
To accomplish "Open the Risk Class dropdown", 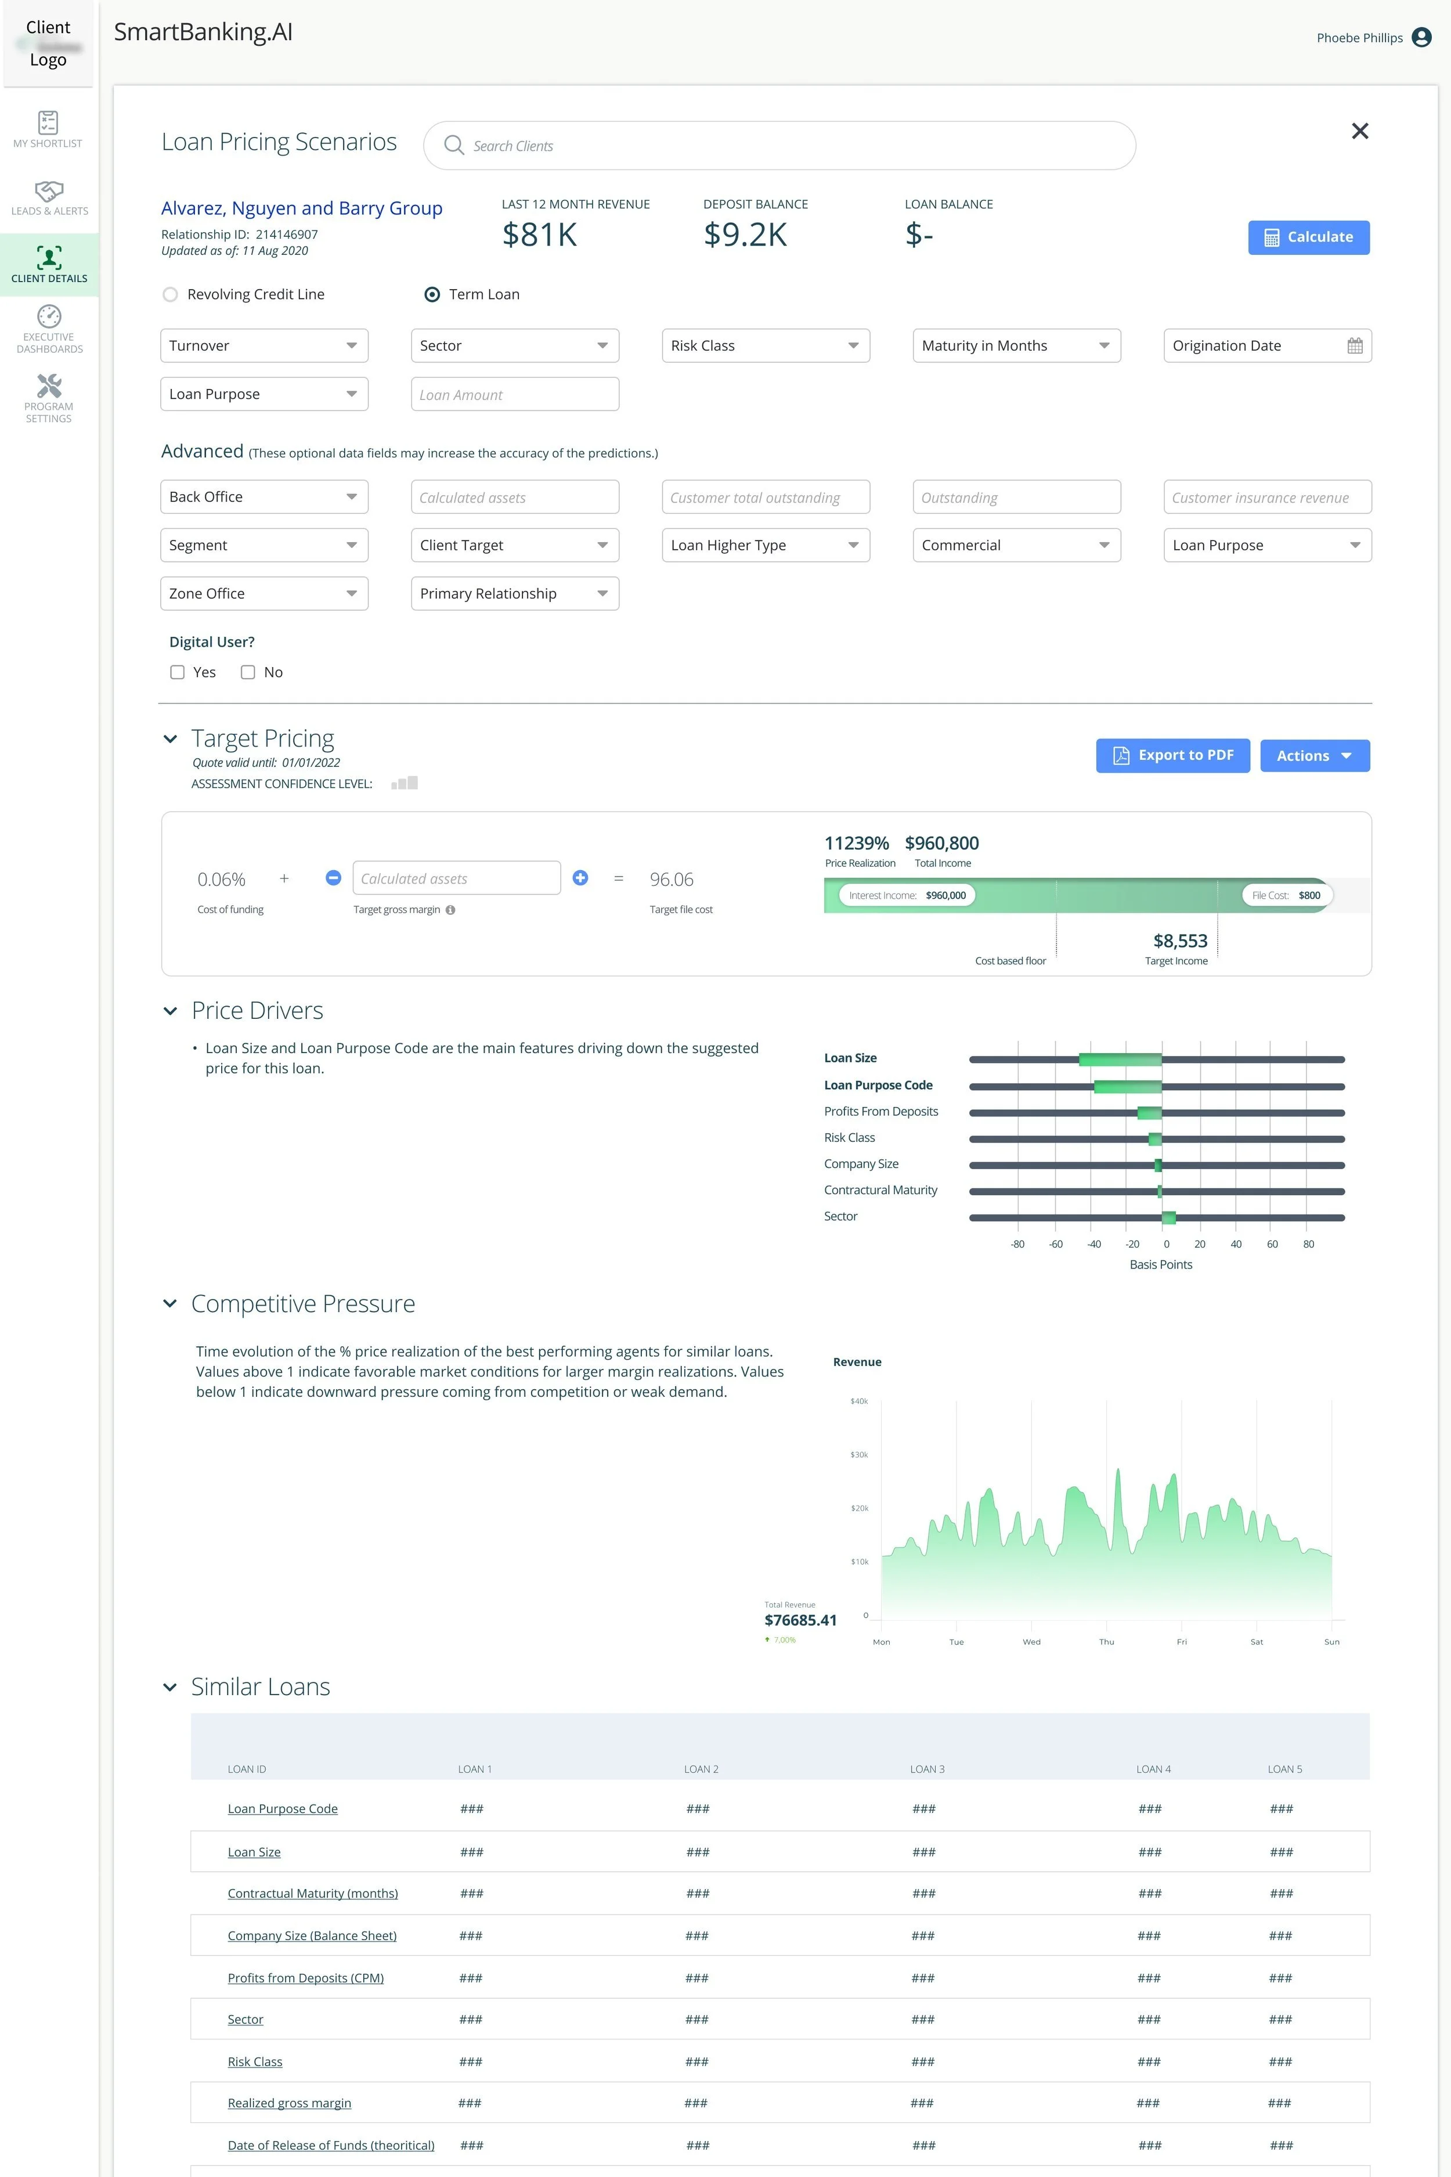I will click(766, 345).
